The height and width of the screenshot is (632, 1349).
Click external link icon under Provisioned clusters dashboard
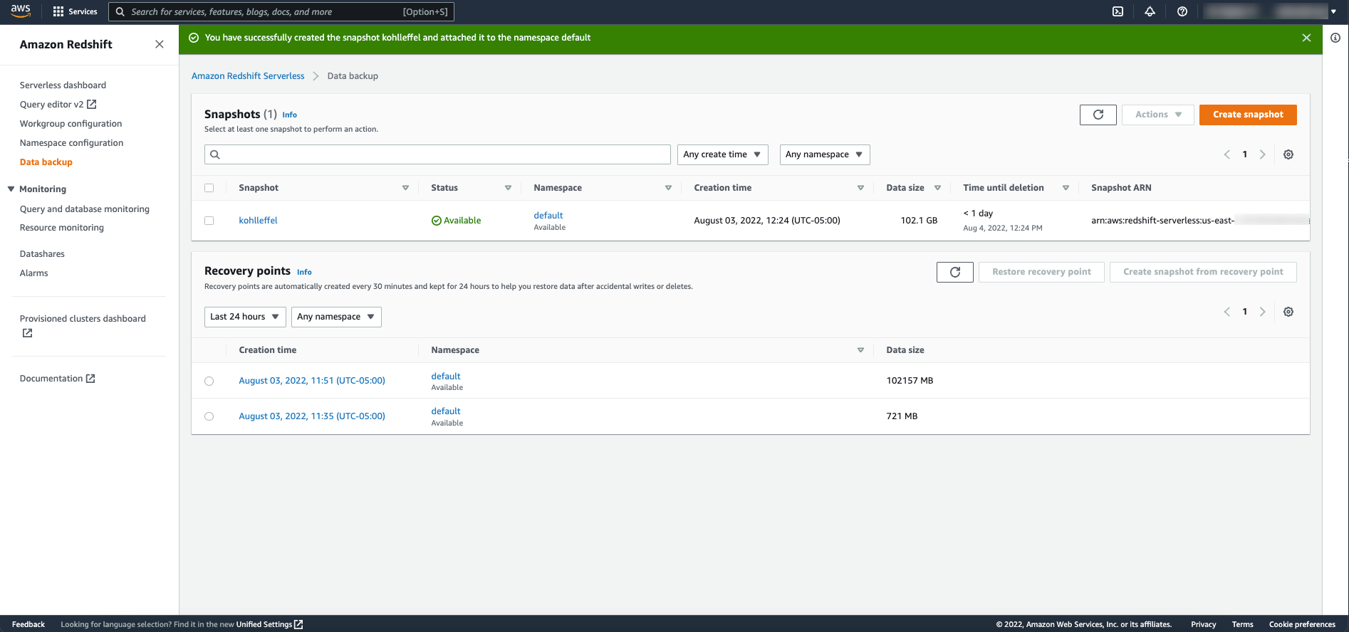pyautogui.click(x=27, y=333)
